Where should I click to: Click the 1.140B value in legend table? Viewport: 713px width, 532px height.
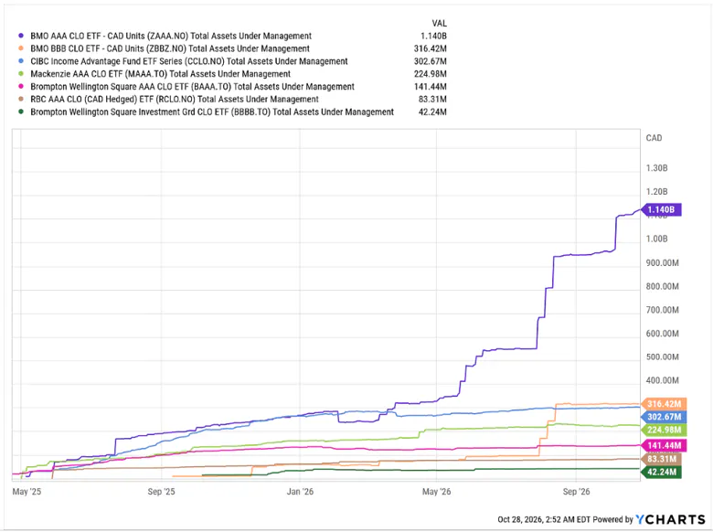433,36
